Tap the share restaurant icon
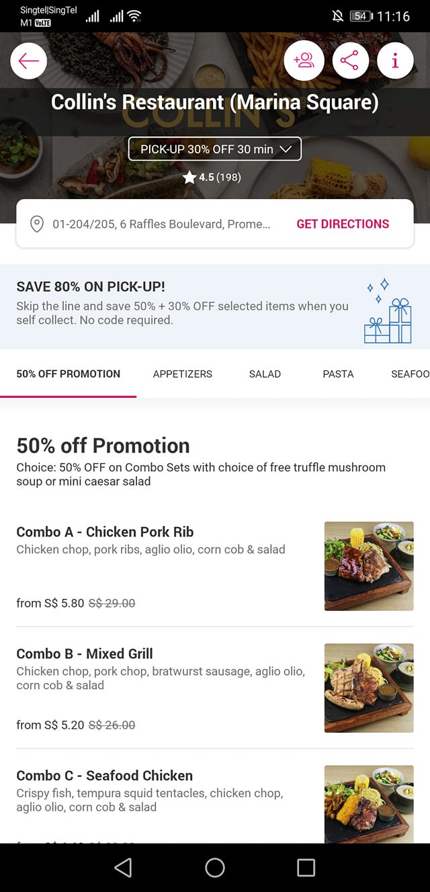This screenshot has height=892, width=430. coord(349,61)
